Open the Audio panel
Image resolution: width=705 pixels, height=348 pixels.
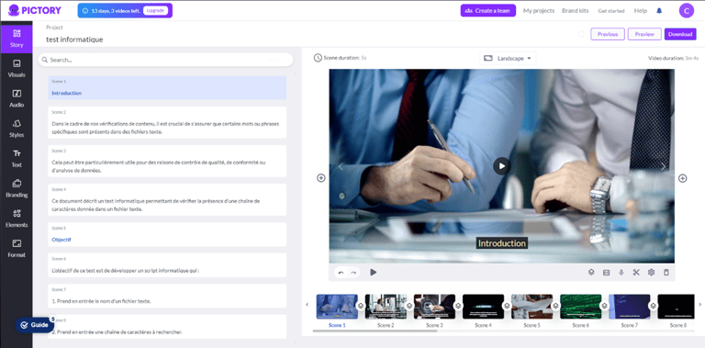point(17,98)
